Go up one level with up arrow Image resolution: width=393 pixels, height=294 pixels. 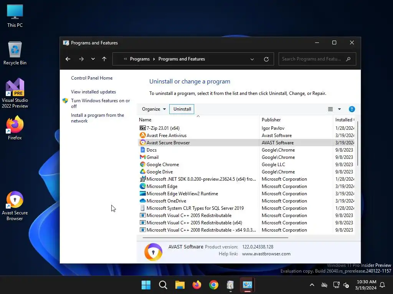click(104, 59)
